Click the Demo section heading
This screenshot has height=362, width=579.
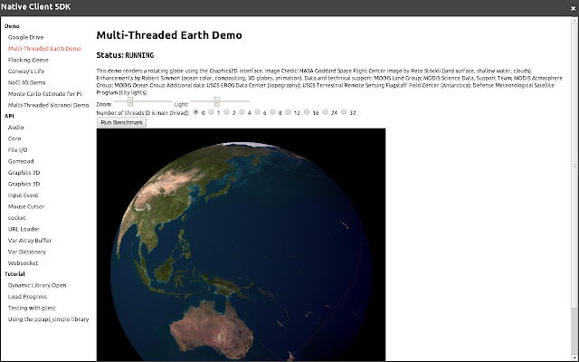pyautogui.click(x=12, y=26)
